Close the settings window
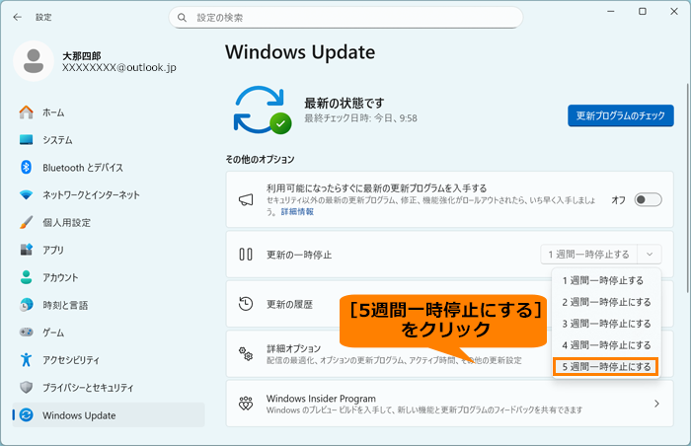This screenshot has height=446, width=691. (x=674, y=12)
